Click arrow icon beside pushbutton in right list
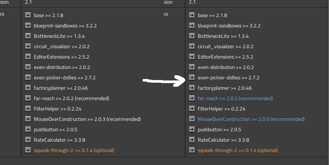The height and width of the screenshot is (165, 330). coord(192,129)
